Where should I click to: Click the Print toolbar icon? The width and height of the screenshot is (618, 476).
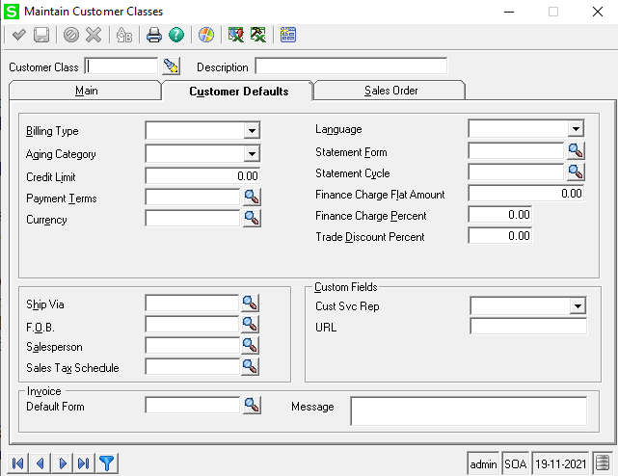(x=153, y=35)
